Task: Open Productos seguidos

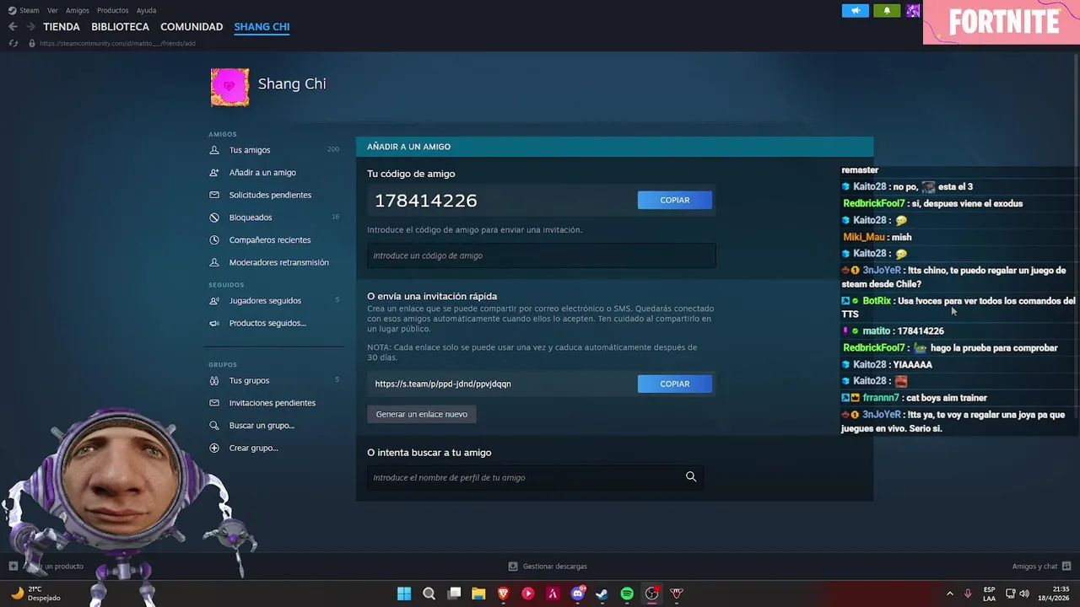Action: (267, 323)
